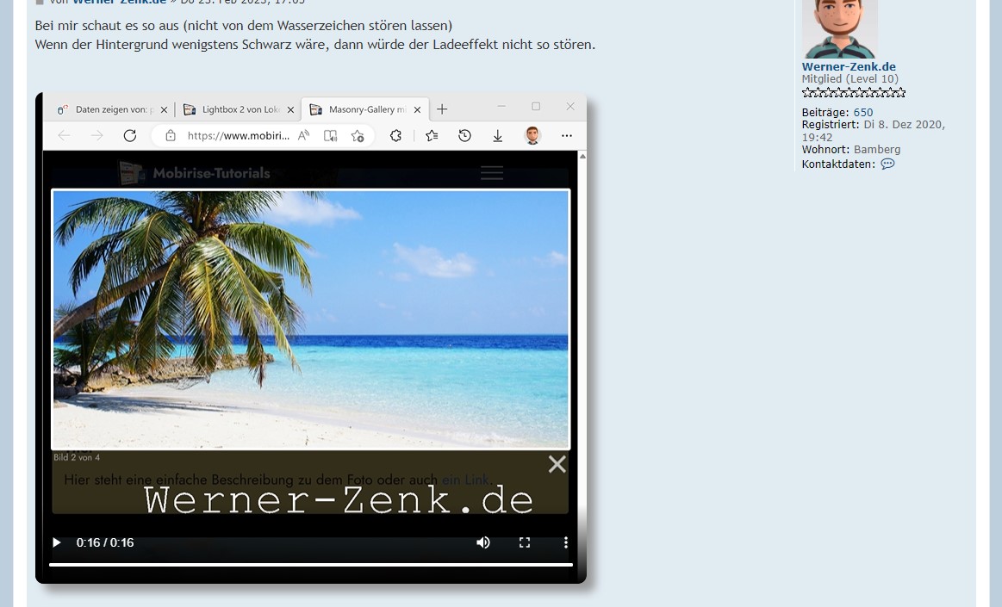Click the user's avatar image

840,28
